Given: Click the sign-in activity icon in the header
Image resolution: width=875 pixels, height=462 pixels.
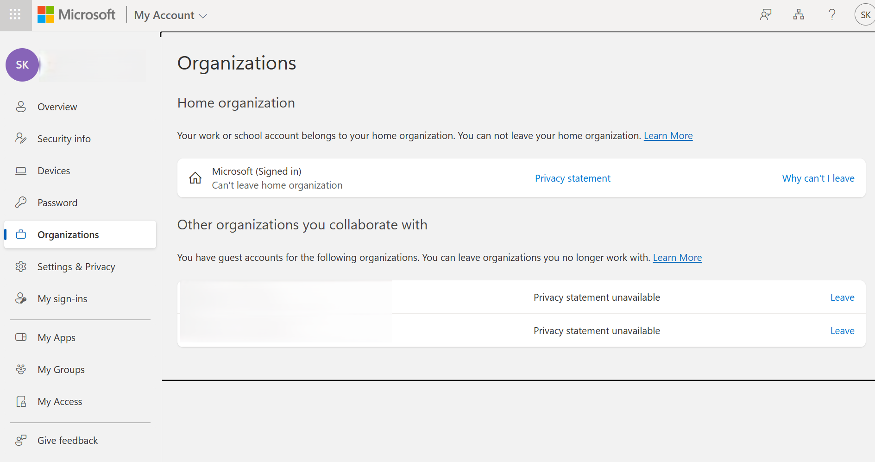Looking at the screenshot, I should (765, 14).
